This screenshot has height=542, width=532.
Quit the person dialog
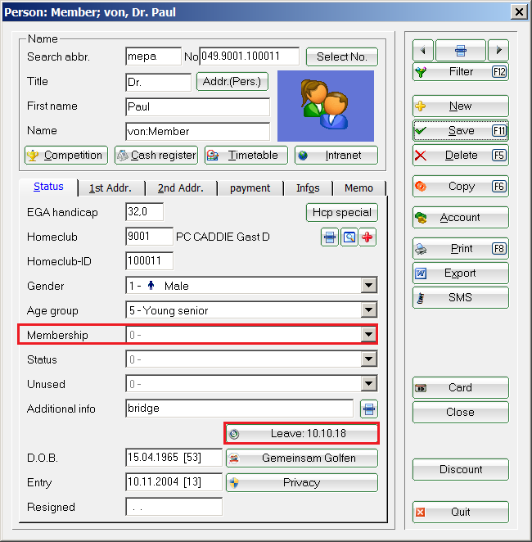tap(461, 512)
